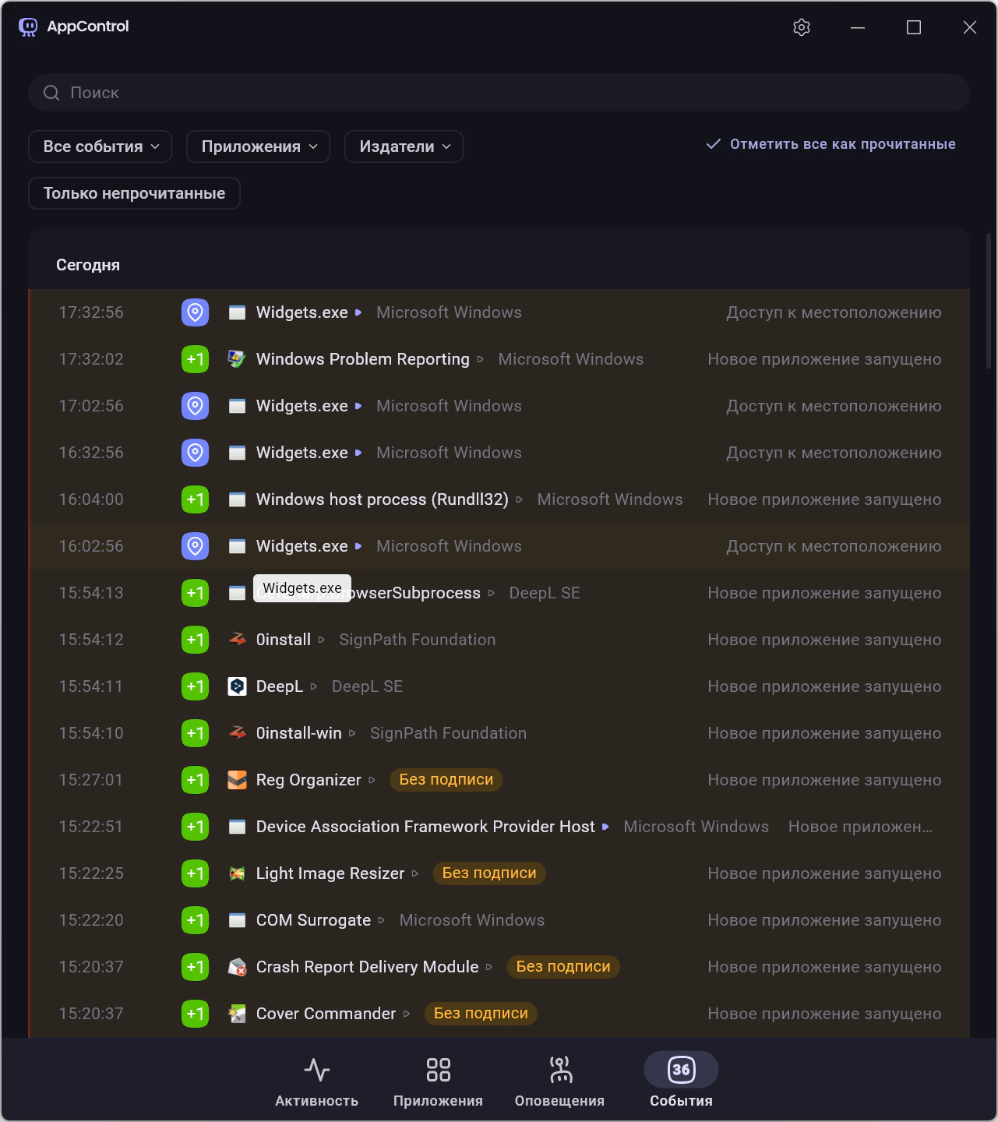The image size is (998, 1122).
Task: Click the Crash Report Delivery Module icon
Action: pos(237,967)
